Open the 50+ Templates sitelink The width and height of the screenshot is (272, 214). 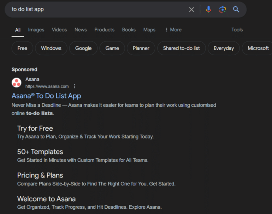pos(40,152)
